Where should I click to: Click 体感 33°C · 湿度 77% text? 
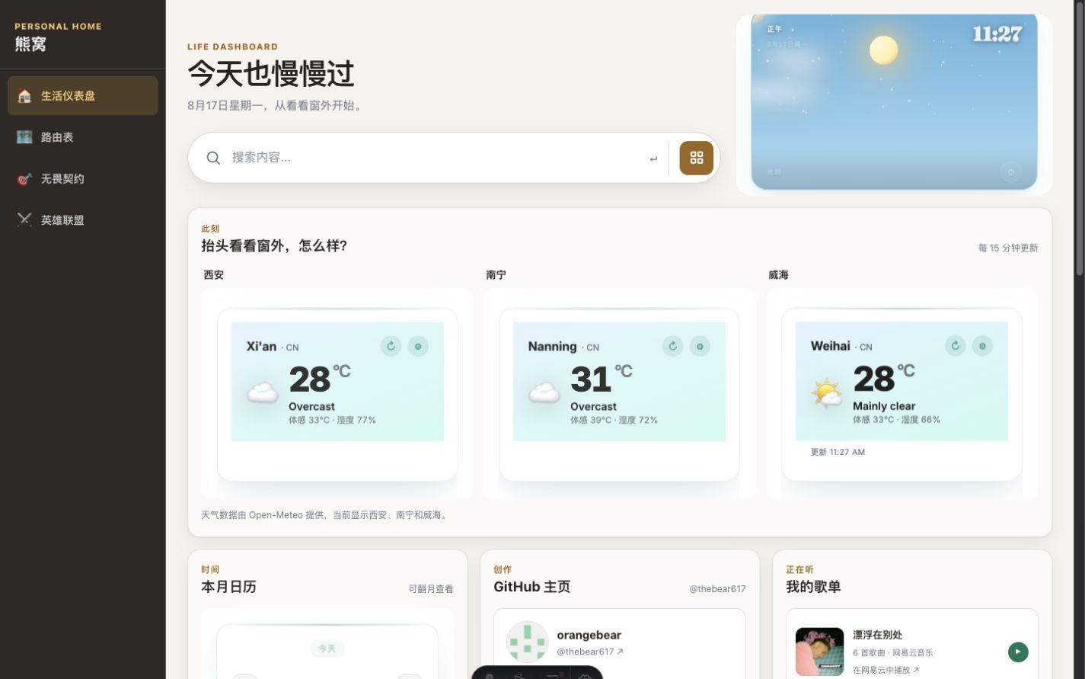tap(332, 420)
